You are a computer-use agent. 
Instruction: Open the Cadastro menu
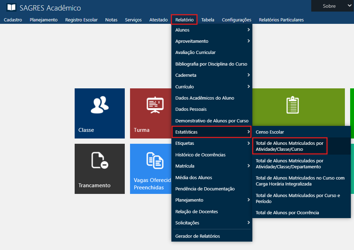13,20
